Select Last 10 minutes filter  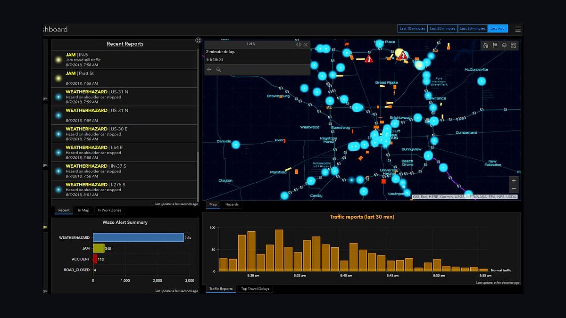tap(412, 29)
